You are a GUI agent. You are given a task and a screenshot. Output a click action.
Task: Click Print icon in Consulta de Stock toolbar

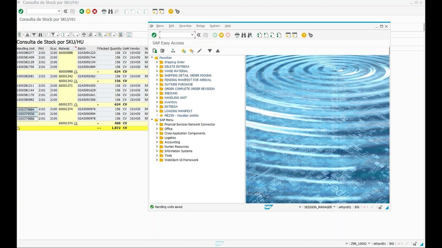click(104, 11)
